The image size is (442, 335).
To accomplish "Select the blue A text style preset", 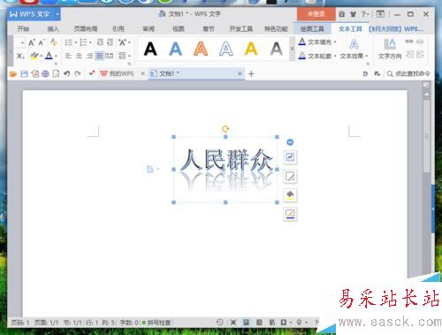I will point(176,49).
